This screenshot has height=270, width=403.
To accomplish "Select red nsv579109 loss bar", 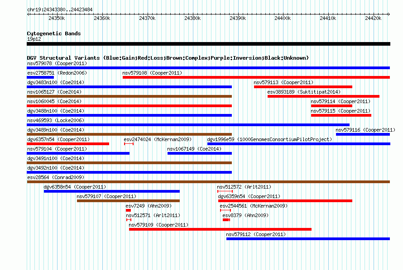I will click(220, 229).
